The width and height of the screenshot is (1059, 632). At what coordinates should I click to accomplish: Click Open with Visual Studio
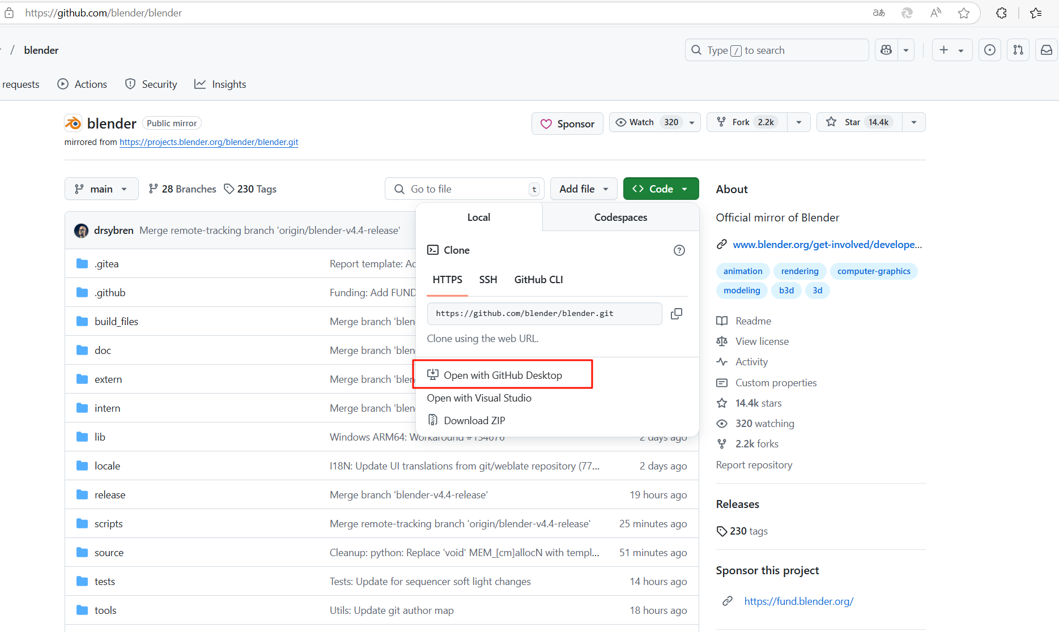[x=479, y=398]
